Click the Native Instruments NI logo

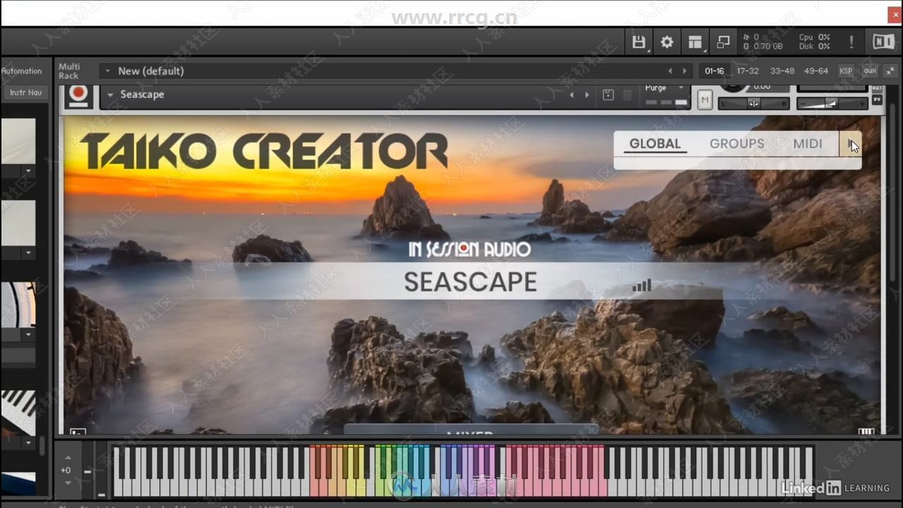coord(883,42)
